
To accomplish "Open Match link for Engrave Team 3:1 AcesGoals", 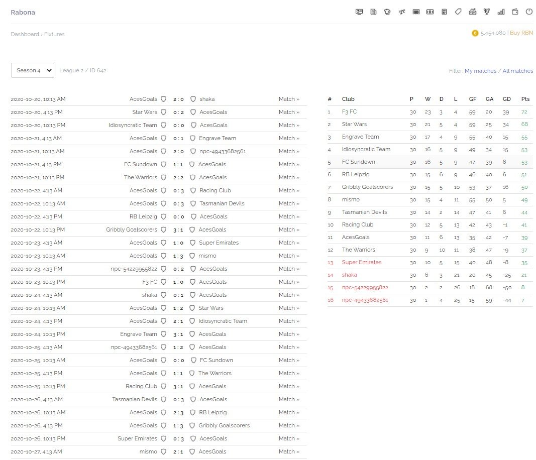I will (x=289, y=334).
